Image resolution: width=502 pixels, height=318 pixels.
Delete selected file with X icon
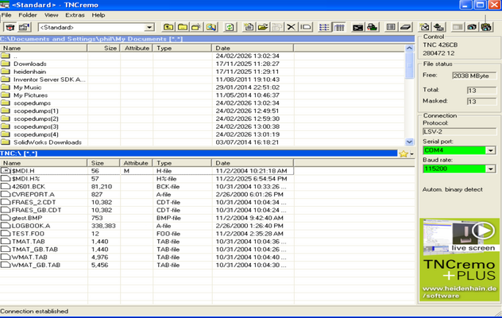[x=291, y=27]
